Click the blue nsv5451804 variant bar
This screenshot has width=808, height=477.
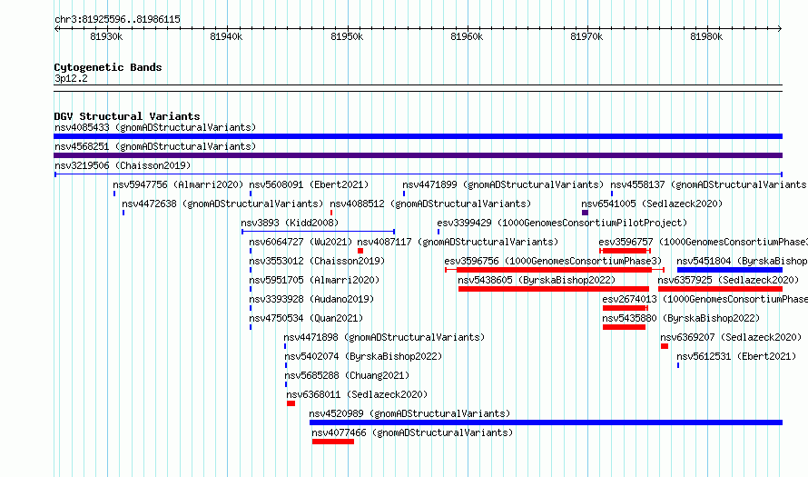click(x=730, y=270)
